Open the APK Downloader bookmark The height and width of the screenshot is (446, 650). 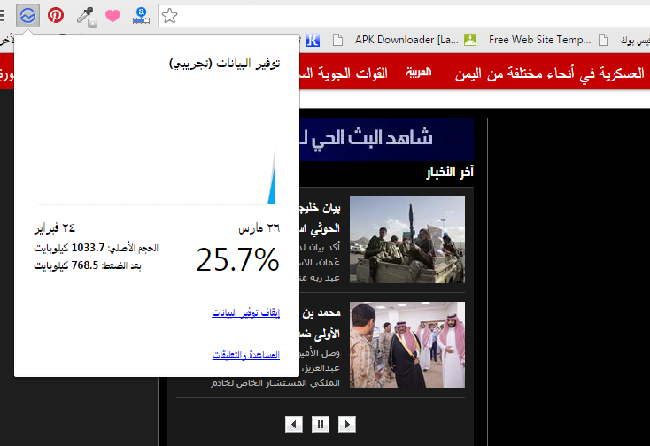tap(406, 40)
